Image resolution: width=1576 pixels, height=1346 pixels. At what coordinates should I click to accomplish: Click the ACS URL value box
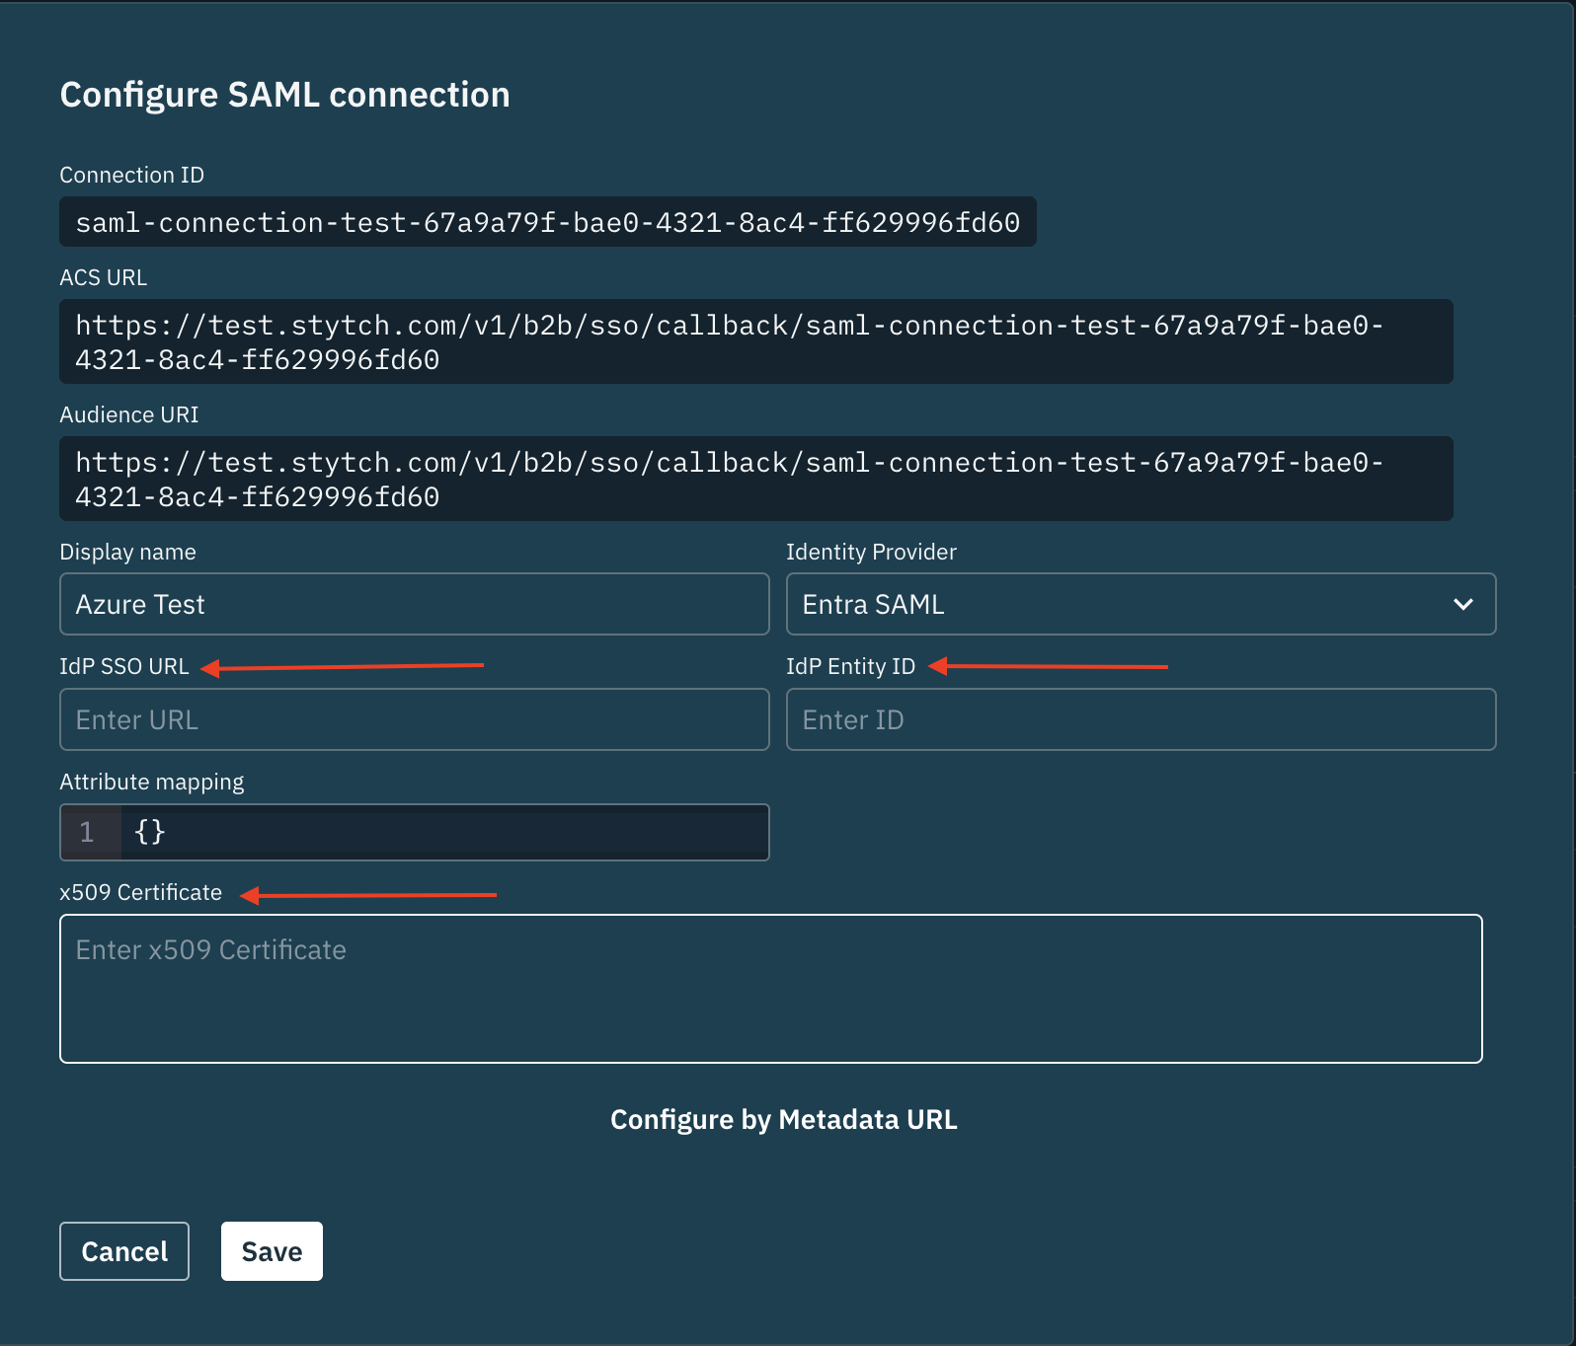[755, 341]
